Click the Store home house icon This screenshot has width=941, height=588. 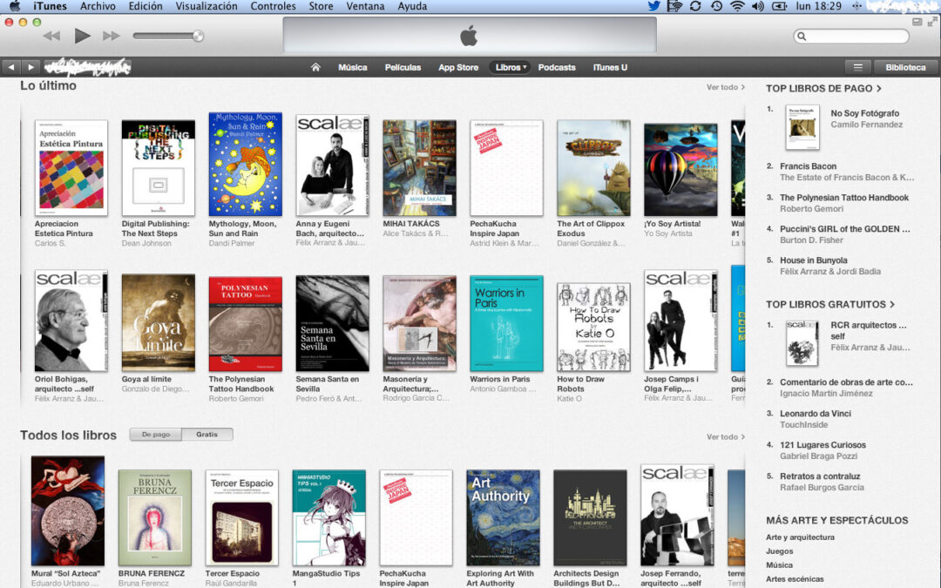pyautogui.click(x=314, y=67)
